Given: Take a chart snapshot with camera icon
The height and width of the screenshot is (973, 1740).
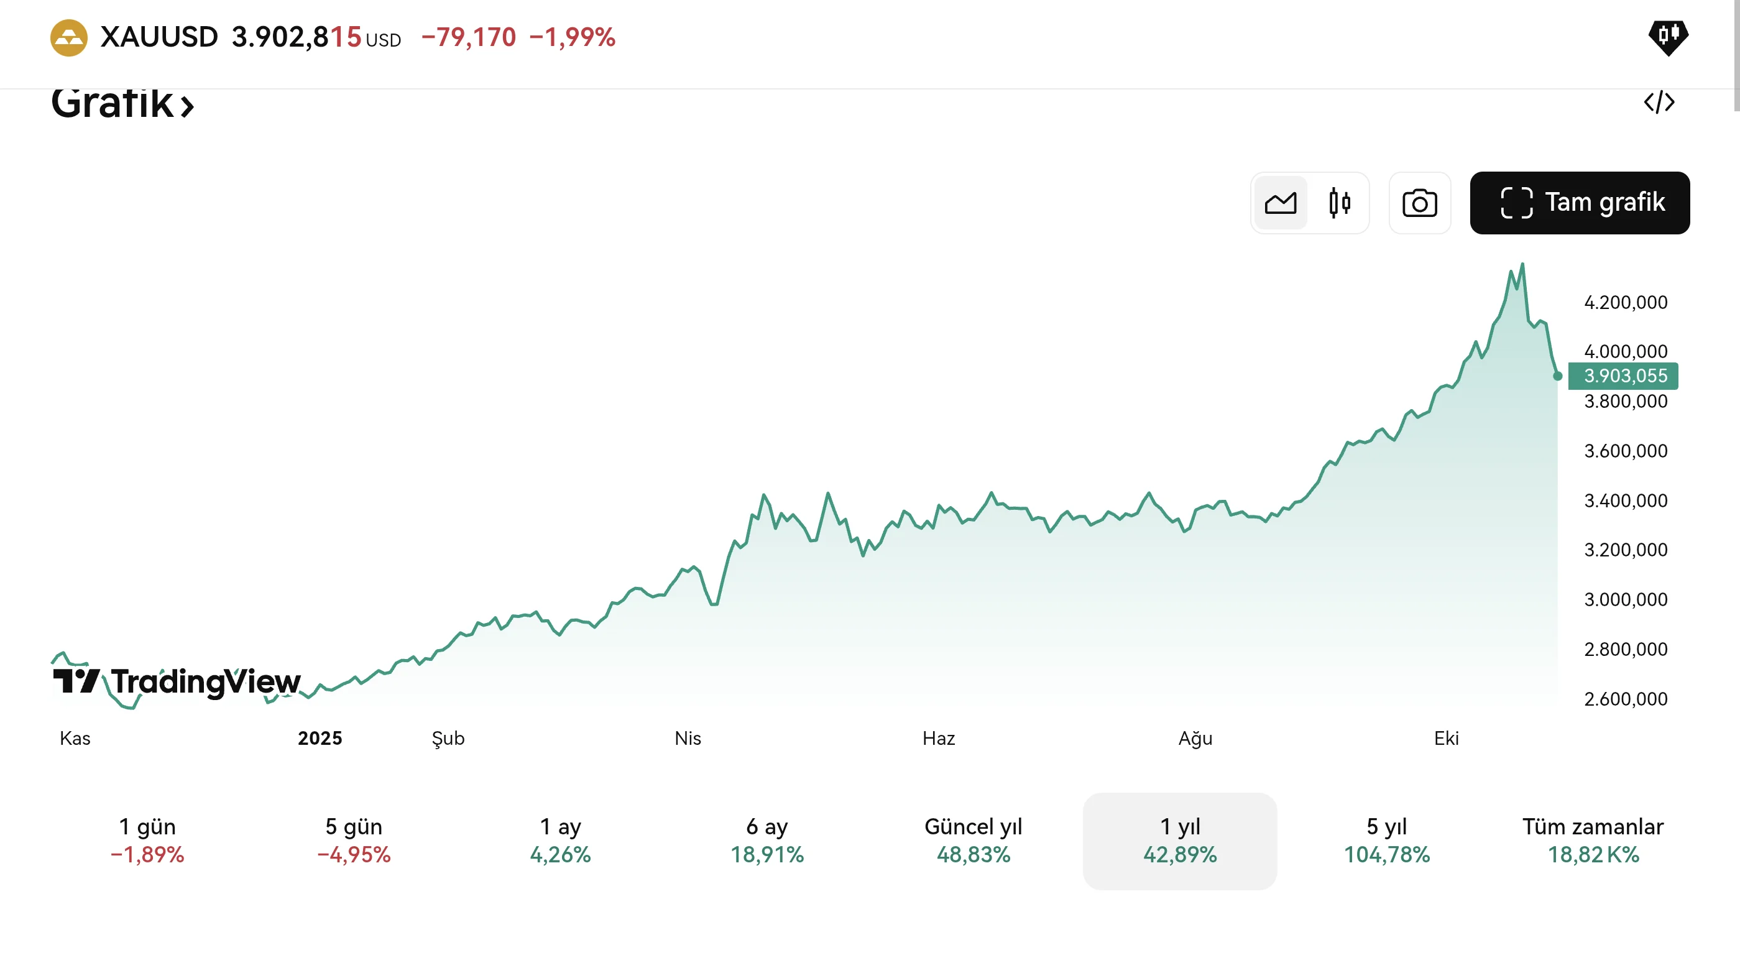Looking at the screenshot, I should point(1419,203).
